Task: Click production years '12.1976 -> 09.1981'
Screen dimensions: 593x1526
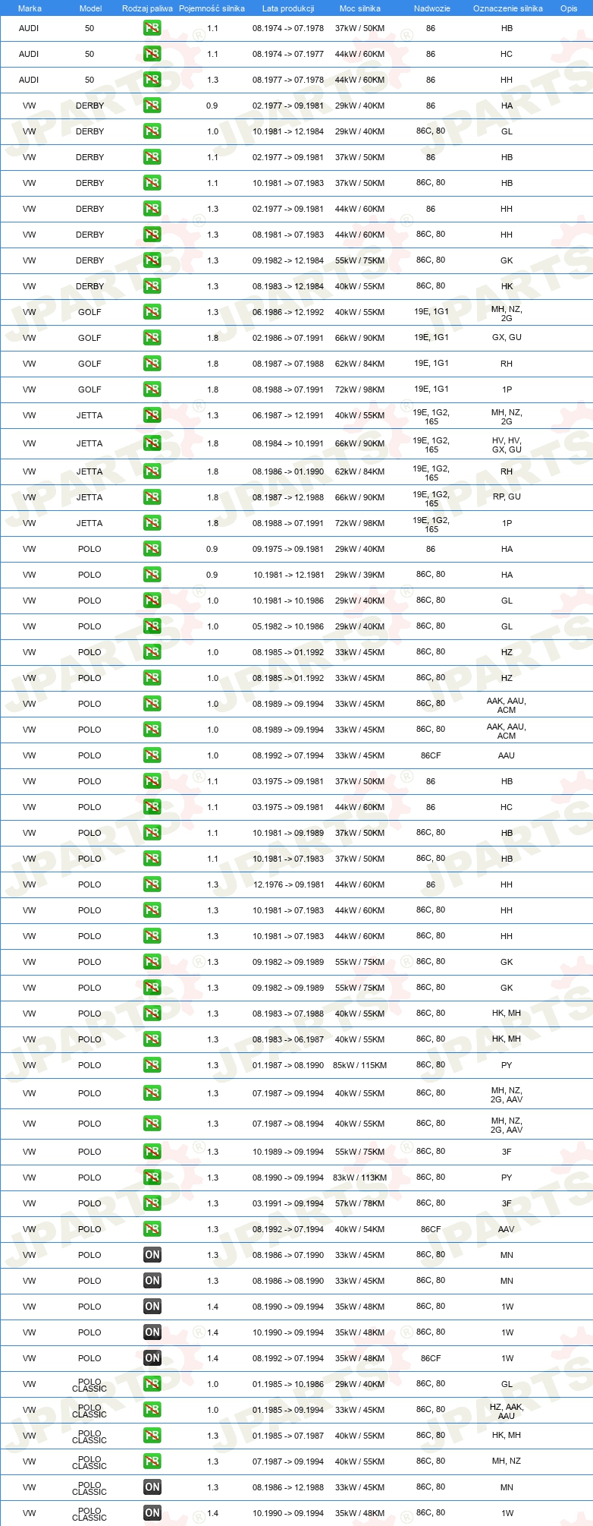Action: [x=288, y=884]
